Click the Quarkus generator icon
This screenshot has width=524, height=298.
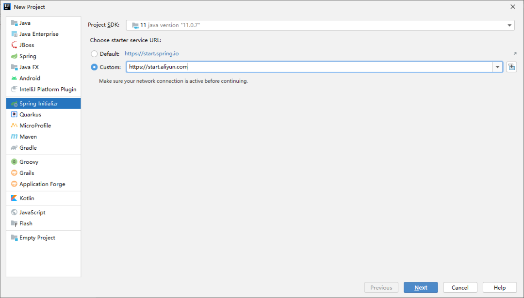pyautogui.click(x=14, y=114)
